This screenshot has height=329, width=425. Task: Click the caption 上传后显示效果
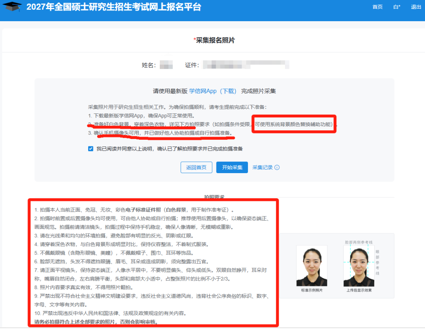click(359, 291)
